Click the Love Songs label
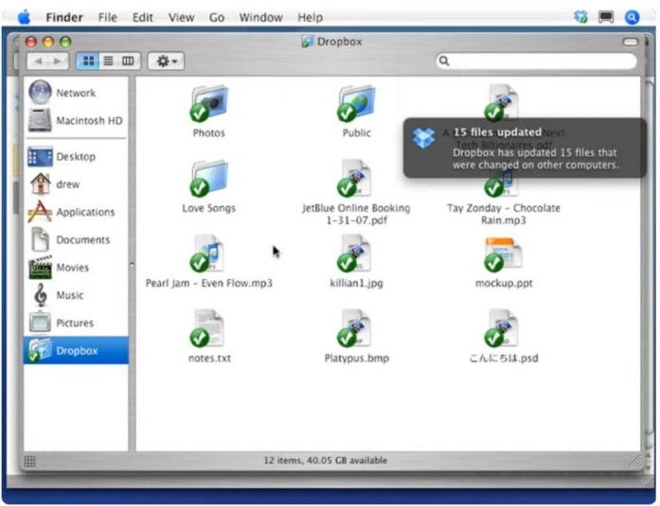The height and width of the screenshot is (506, 660). tap(208, 208)
